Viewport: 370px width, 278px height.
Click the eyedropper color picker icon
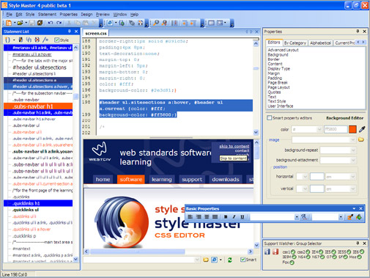tap(362, 129)
